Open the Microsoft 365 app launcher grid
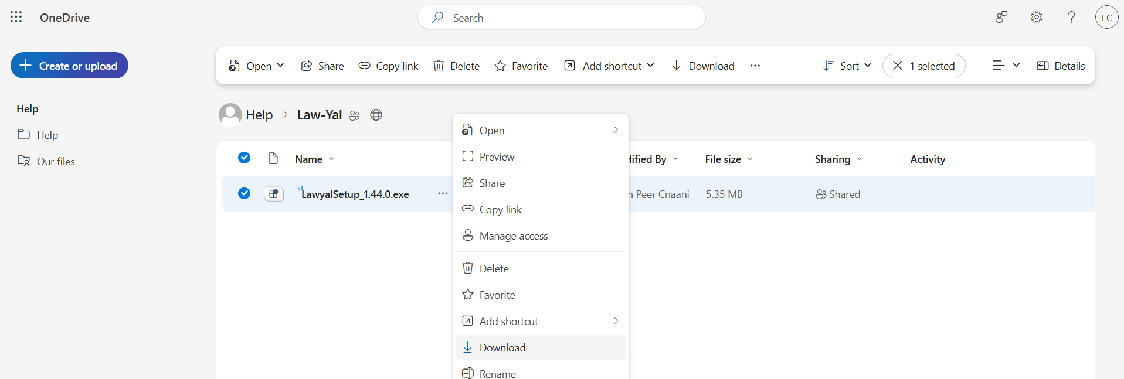 (x=16, y=17)
